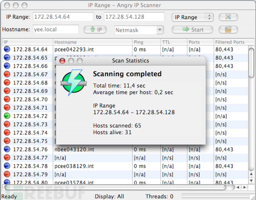Click the green status icon for 172.28.54.72
The height and width of the screenshot is (200, 256).
7,116
